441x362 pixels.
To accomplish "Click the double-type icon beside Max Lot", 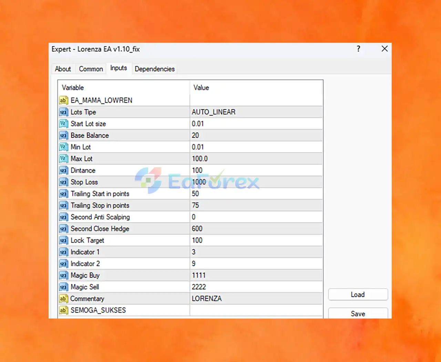I will tap(63, 159).
